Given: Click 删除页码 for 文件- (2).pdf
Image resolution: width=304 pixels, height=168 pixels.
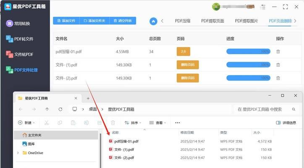Looking at the screenshot, I should (x=188, y=78).
